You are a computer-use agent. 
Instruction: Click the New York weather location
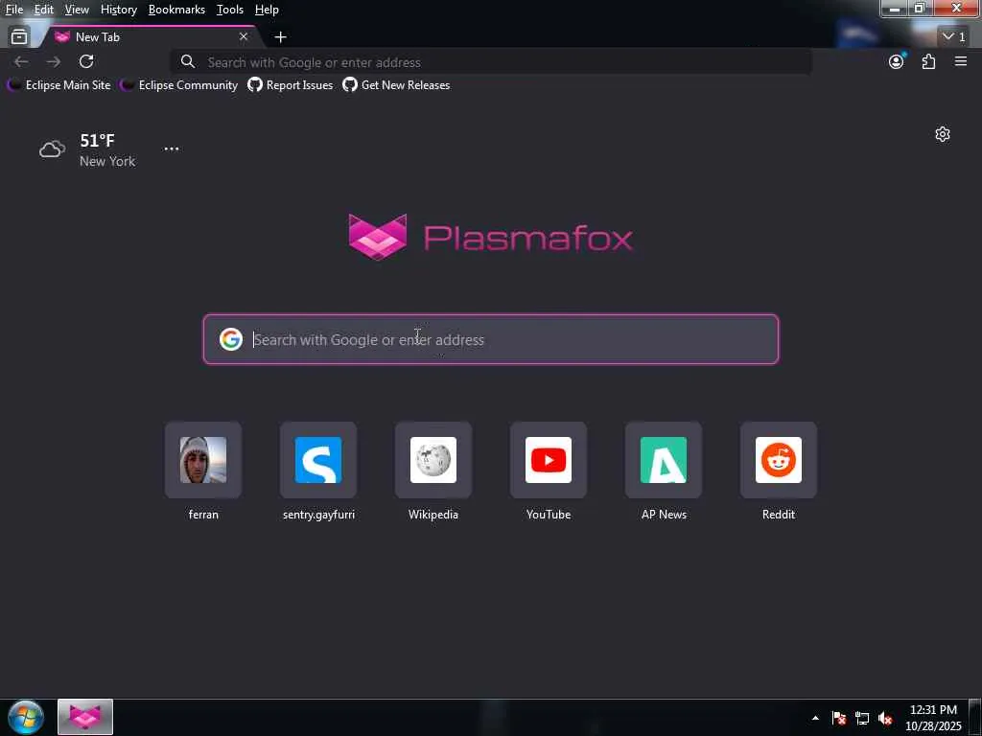(x=107, y=161)
